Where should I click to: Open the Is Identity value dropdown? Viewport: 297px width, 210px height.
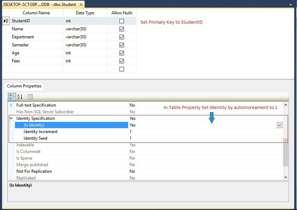280,125
